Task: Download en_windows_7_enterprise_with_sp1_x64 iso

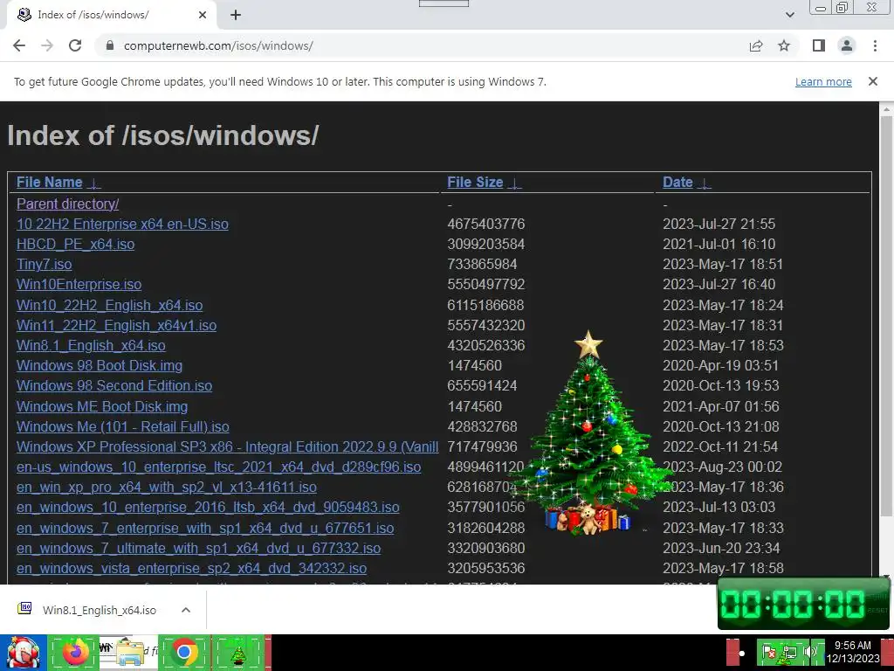Action: 204,528
